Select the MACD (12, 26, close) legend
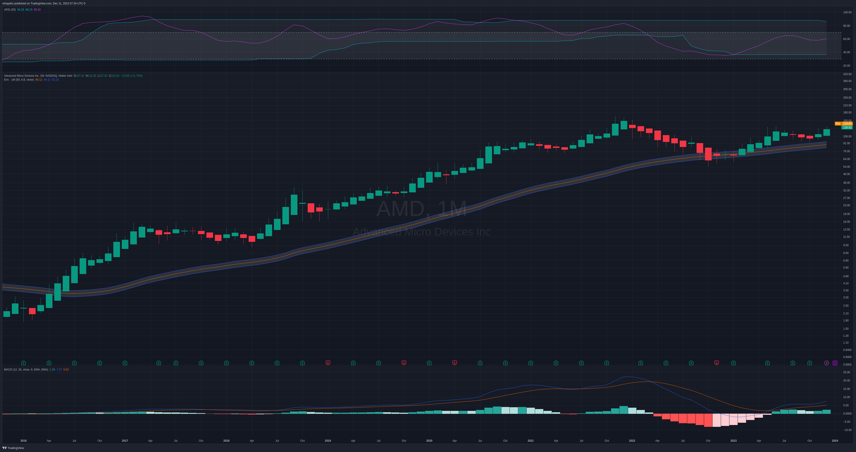 [x=26, y=369]
